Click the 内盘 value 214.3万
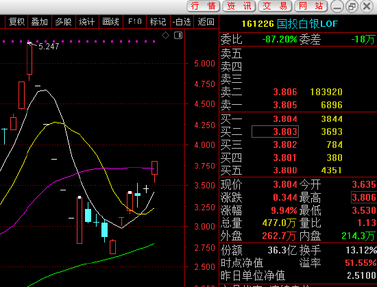 [358, 236]
